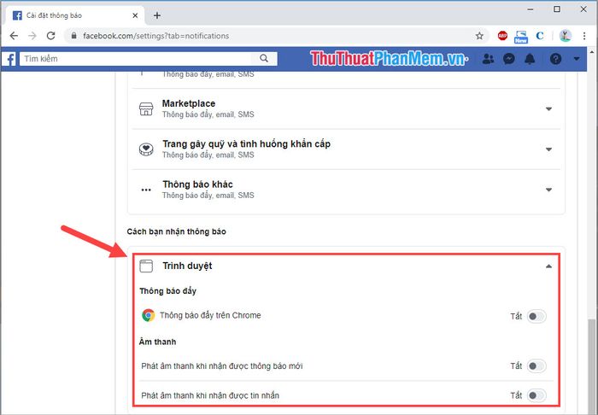Screen dimensions: 598x415
Task: Open a new tab with plus button
Action: pyautogui.click(x=156, y=15)
